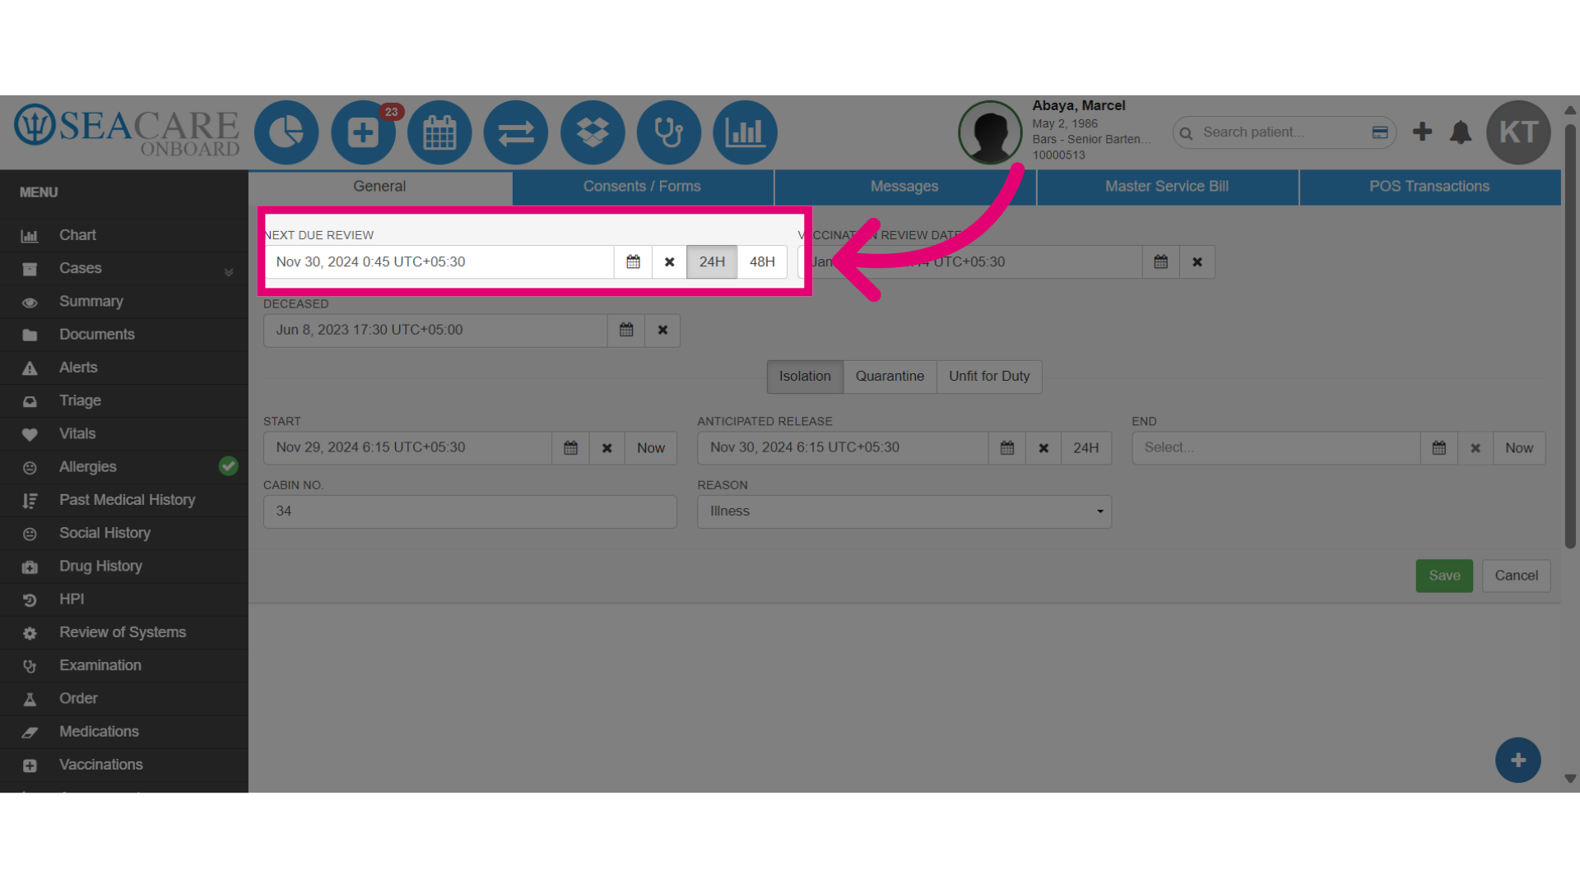Open the Reason dropdown showing Illness
Viewport: 1580px width, 888px height.
pyautogui.click(x=904, y=511)
